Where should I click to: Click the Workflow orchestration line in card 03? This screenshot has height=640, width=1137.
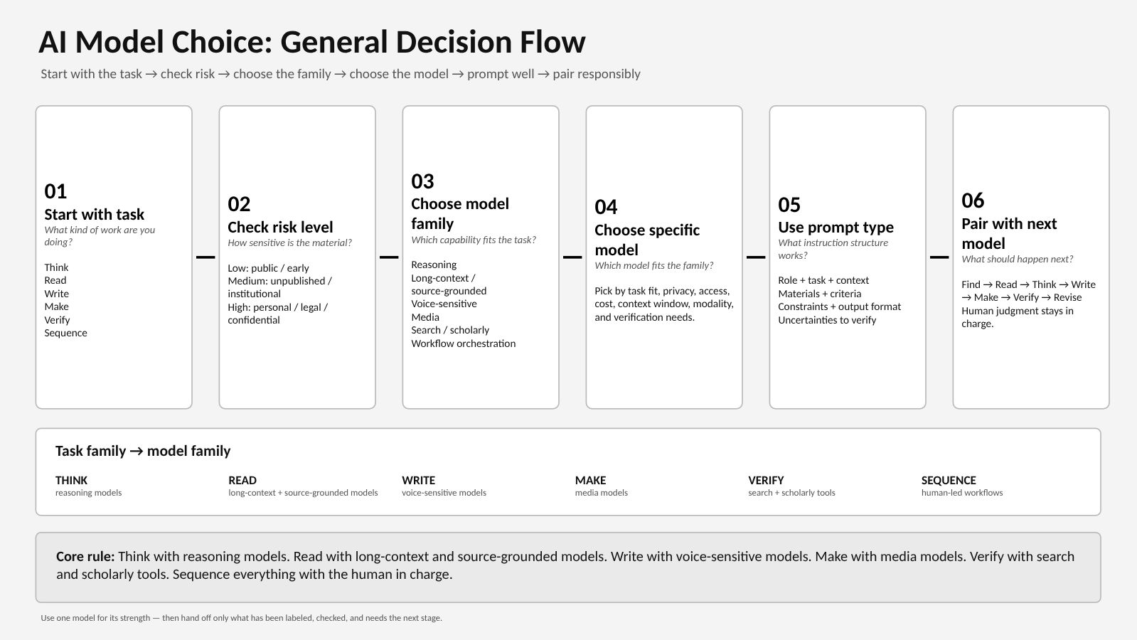click(464, 343)
